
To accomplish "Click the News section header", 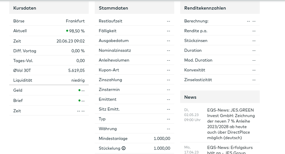I will pyautogui.click(x=190, y=97).
